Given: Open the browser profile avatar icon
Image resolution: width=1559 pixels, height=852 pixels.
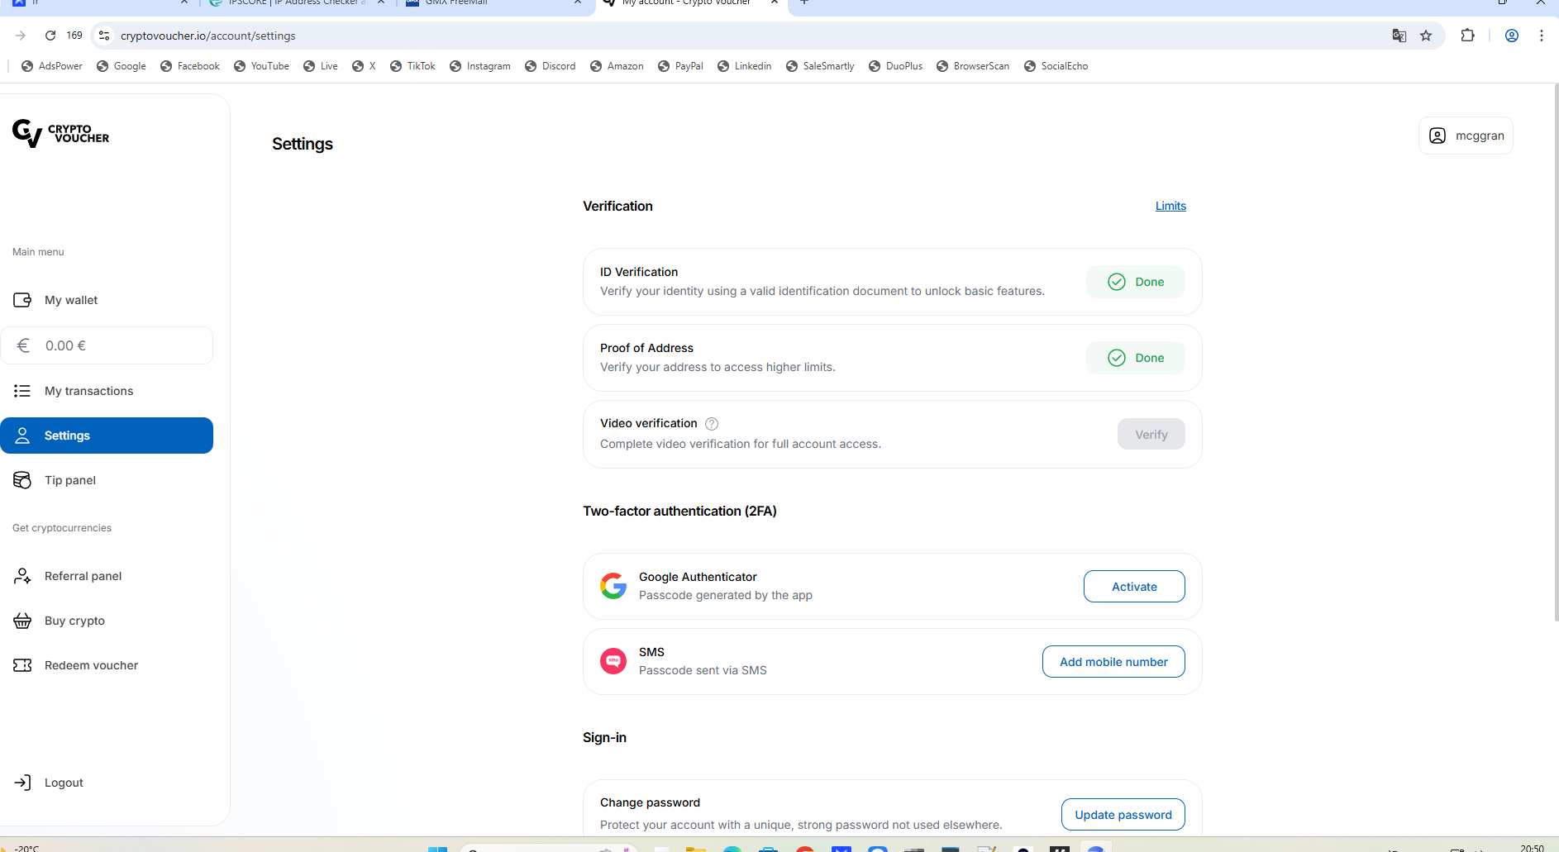Looking at the screenshot, I should 1511,36.
